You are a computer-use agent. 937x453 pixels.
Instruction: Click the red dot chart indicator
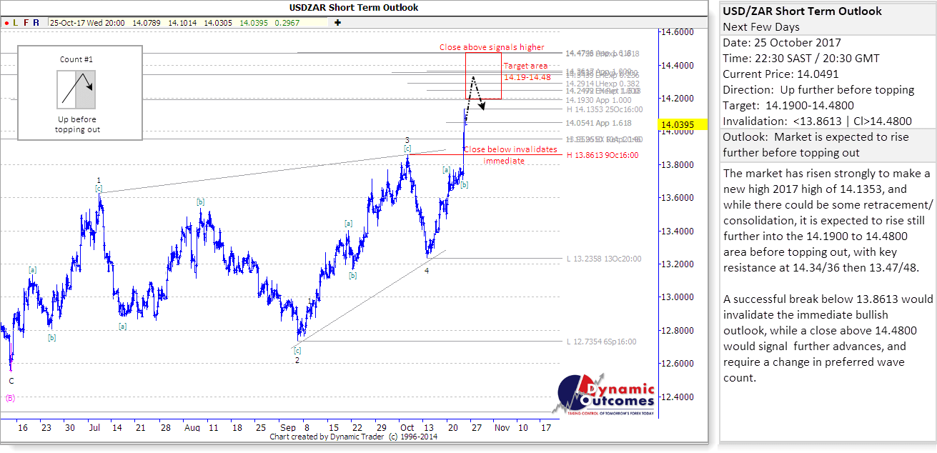pyautogui.click(x=6, y=23)
